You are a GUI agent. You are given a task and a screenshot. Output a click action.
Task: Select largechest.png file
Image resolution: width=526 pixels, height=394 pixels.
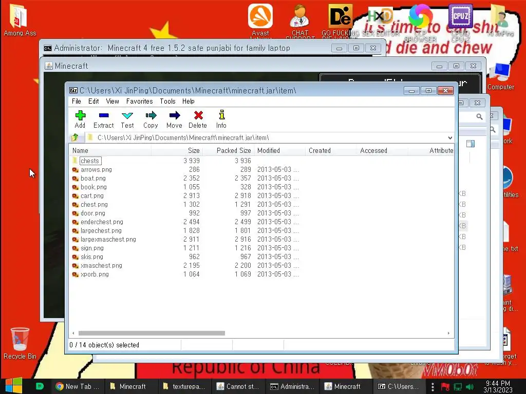pos(101,230)
